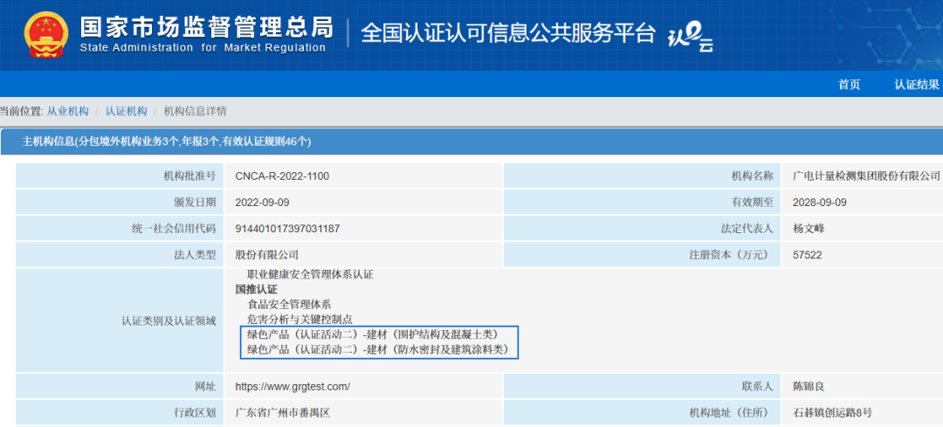This screenshot has width=943, height=427.
Task: Go to 认证机构 breadcrumb link
Action: coord(127,111)
